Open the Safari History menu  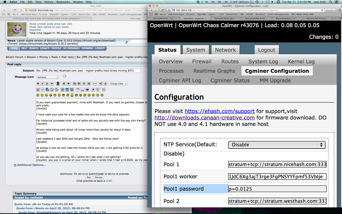(49, 2)
